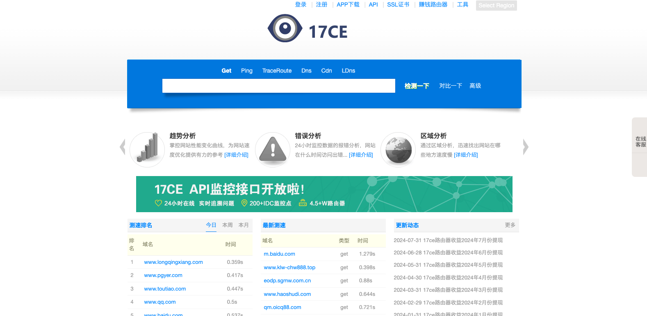The width and height of the screenshot is (647, 316).
Task: Open the Select Region dropdown
Action: [496, 5]
